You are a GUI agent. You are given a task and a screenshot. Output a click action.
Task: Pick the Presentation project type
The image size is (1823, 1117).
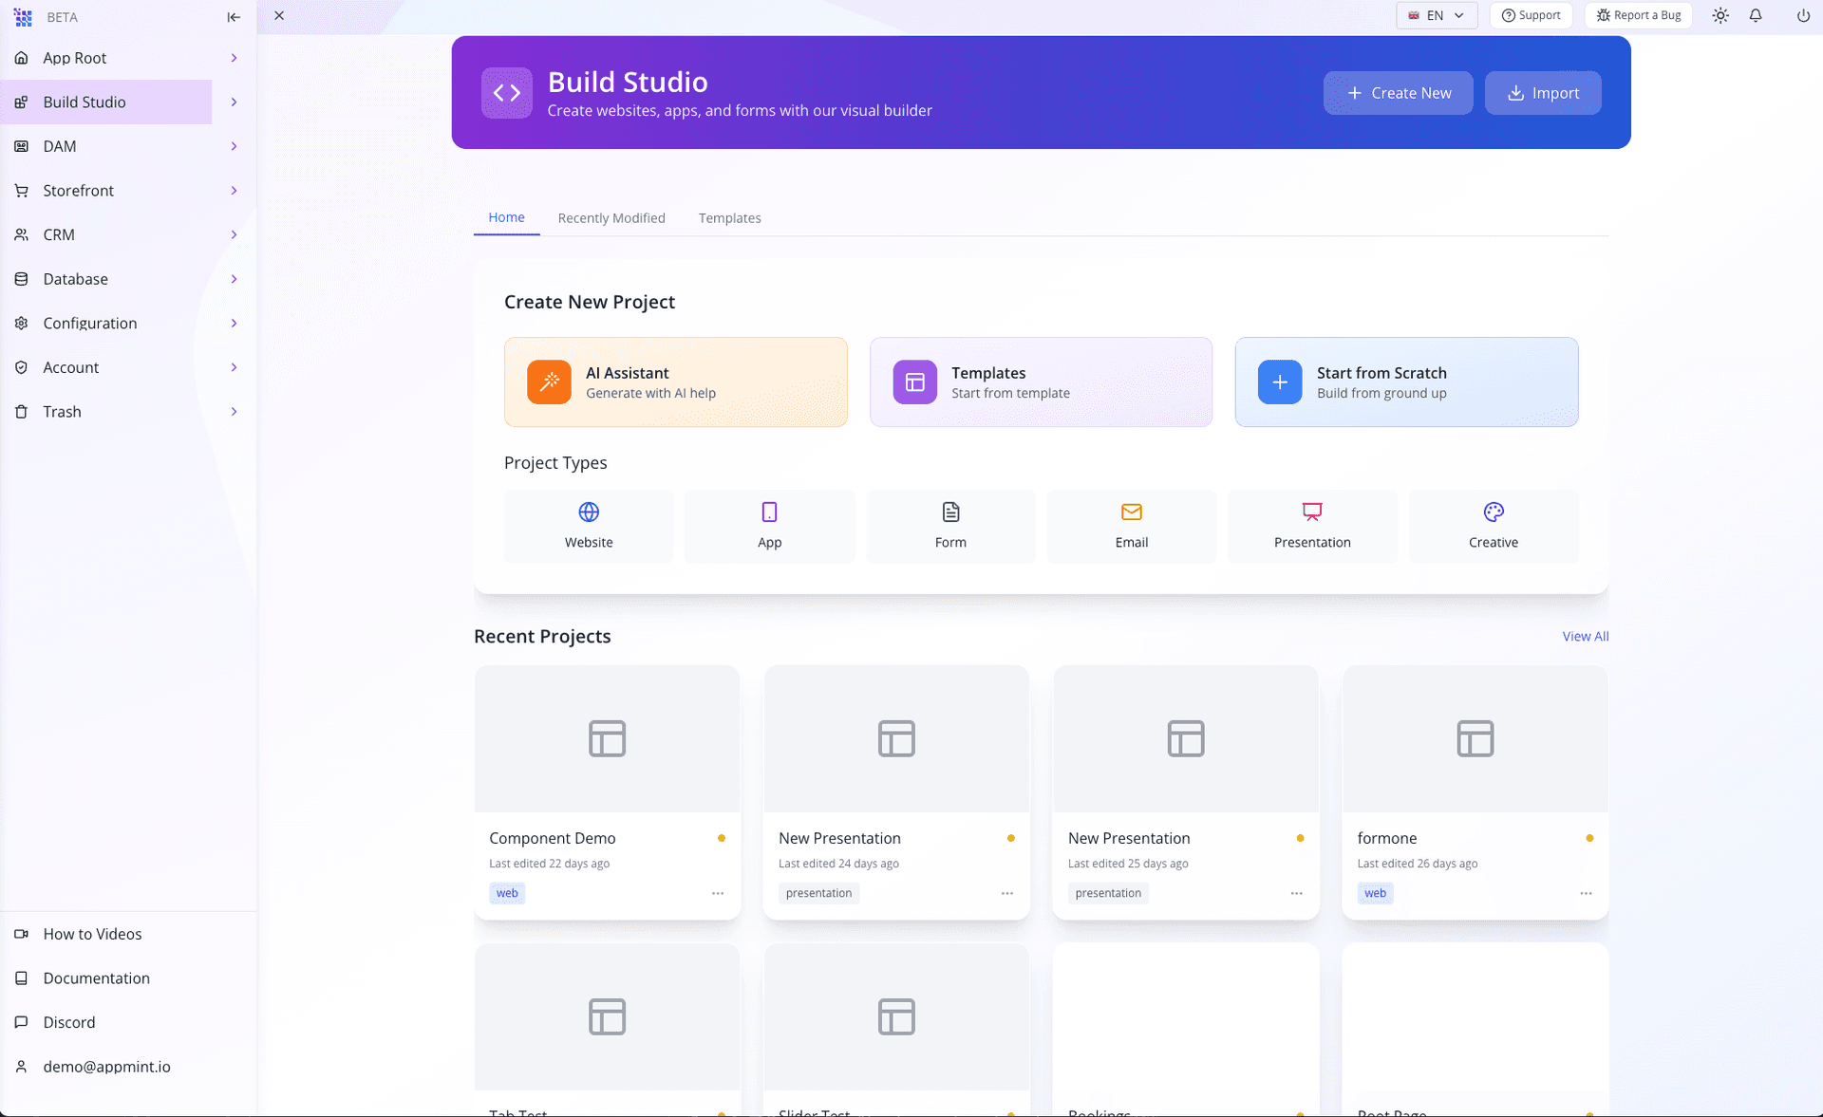(1312, 526)
